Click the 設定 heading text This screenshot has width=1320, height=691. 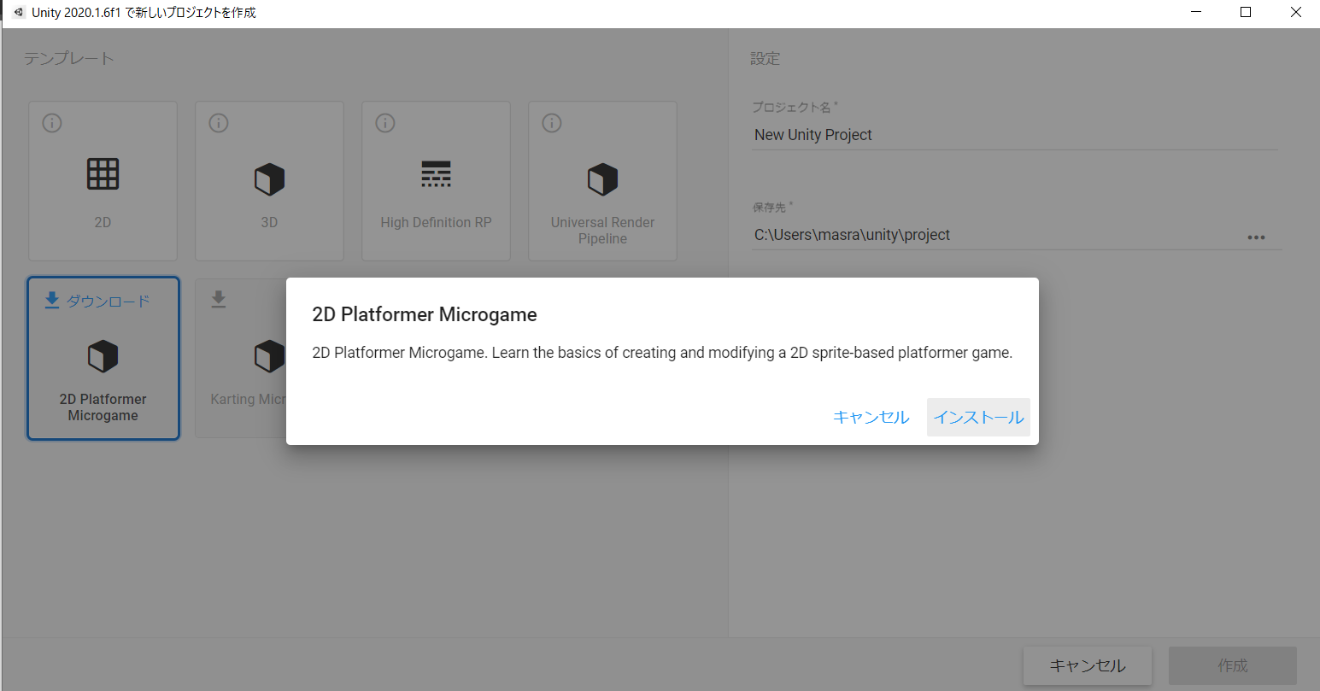[766, 59]
